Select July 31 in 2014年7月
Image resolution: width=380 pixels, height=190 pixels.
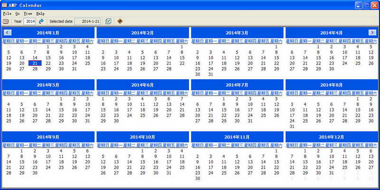tap(250, 121)
